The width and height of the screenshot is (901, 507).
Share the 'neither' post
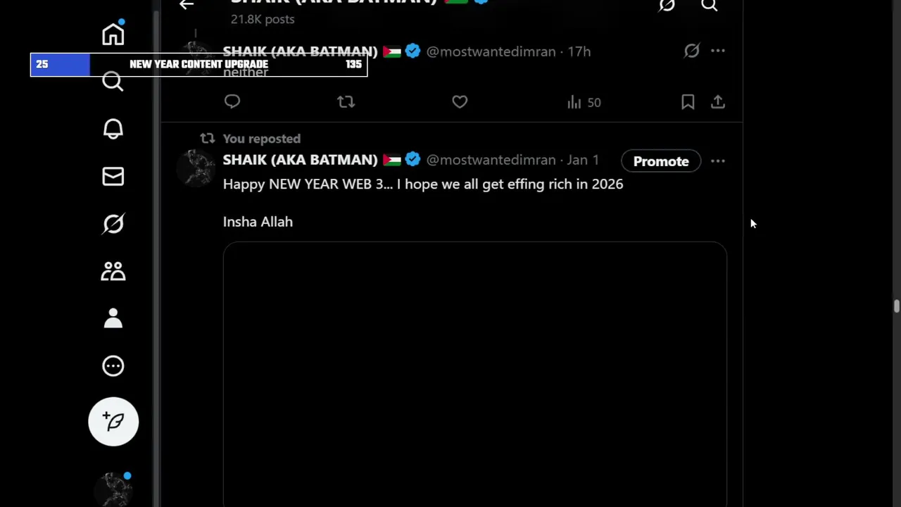point(717,102)
